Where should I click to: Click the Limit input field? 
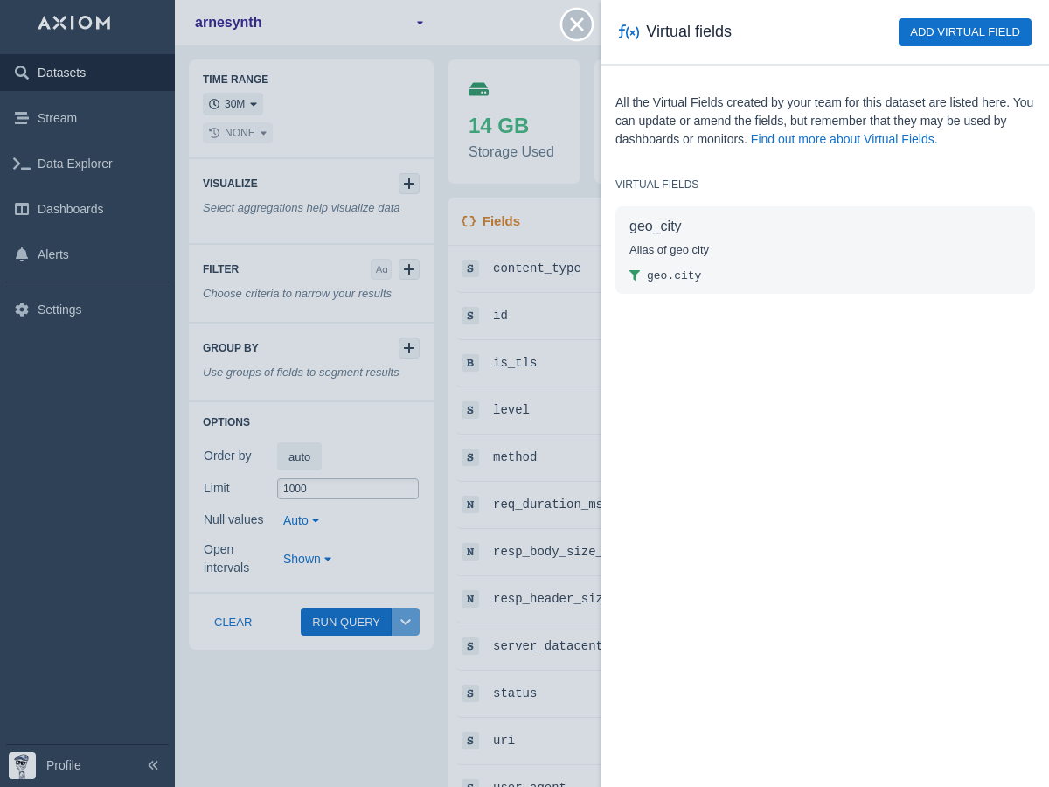point(348,489)
